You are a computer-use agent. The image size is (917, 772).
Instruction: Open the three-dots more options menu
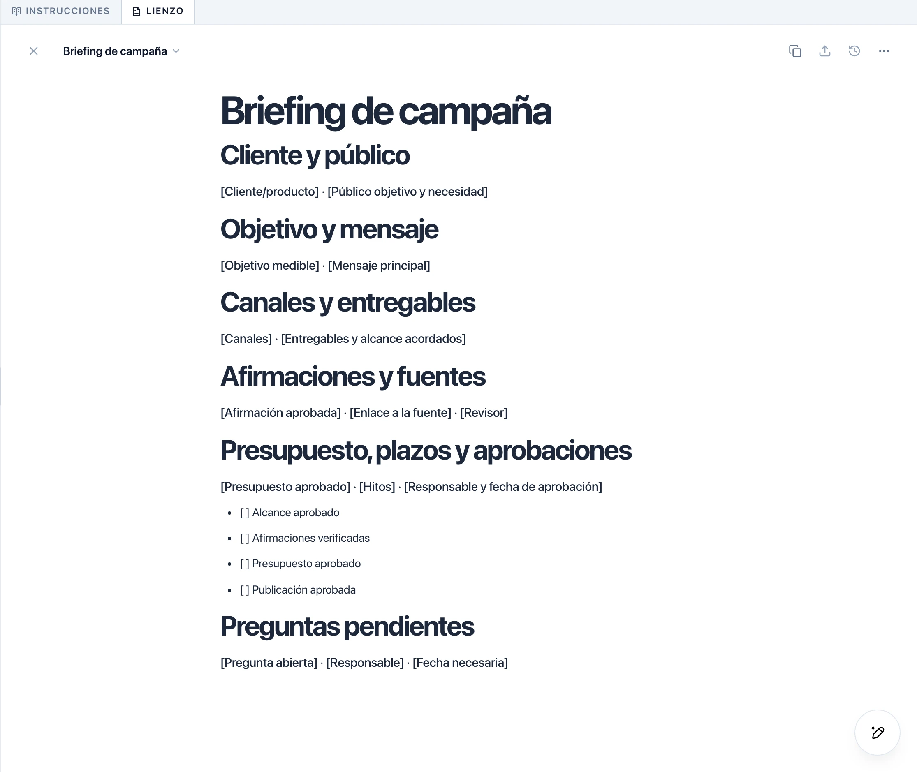pos(884,51)
